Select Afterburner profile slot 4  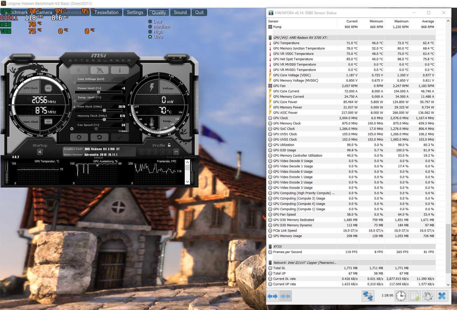162,152
